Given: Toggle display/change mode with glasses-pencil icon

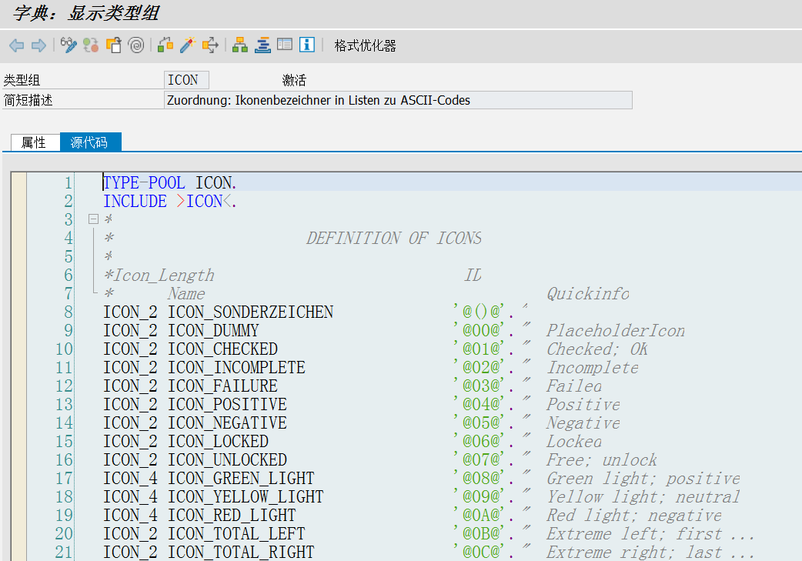Looking at the screenshot, I should click(x=68, y=45).
